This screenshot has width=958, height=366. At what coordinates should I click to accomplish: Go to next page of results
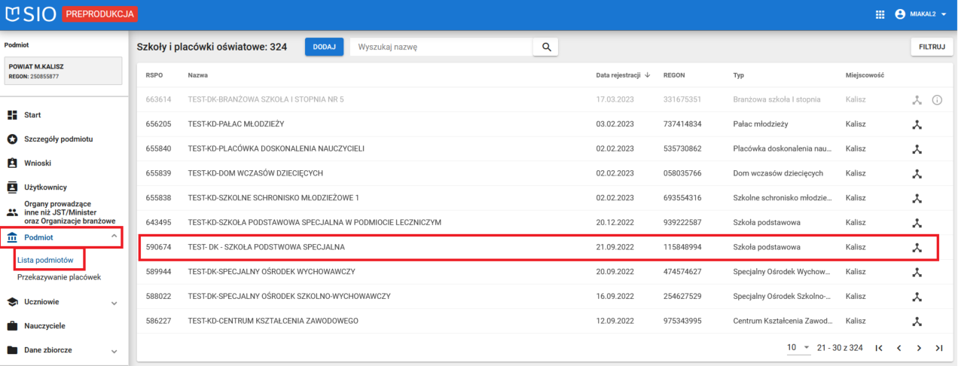coord(919,348)
